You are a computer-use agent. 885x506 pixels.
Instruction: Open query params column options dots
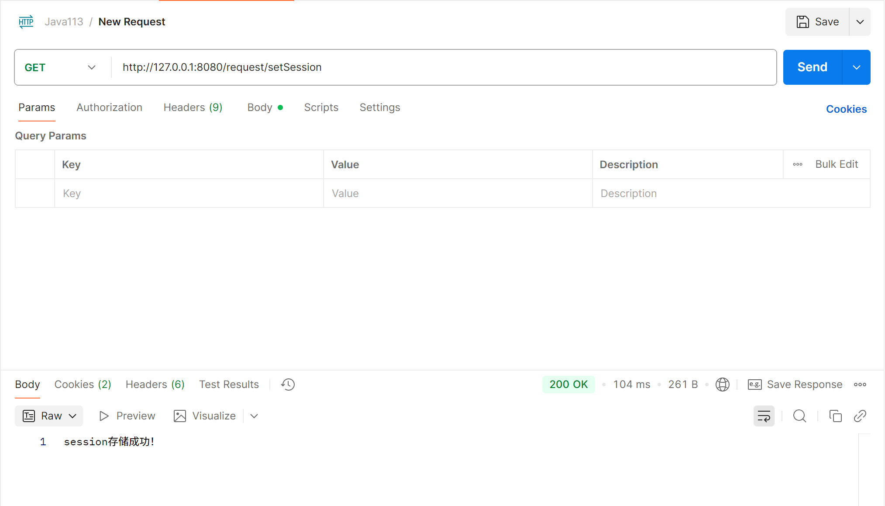coord(797,164)
